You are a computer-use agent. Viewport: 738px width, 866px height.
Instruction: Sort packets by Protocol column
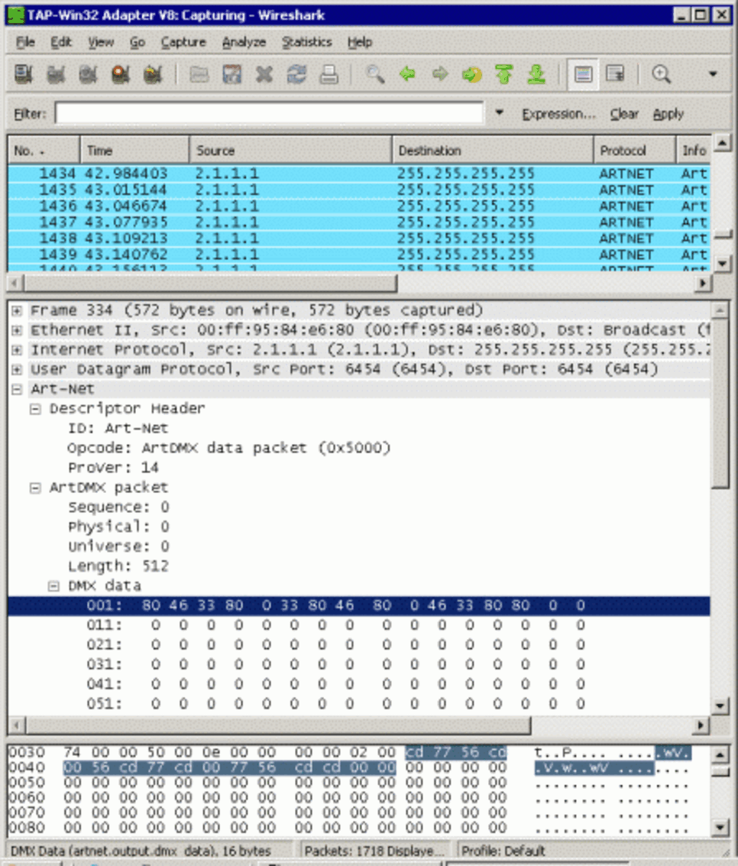[635, 151]
